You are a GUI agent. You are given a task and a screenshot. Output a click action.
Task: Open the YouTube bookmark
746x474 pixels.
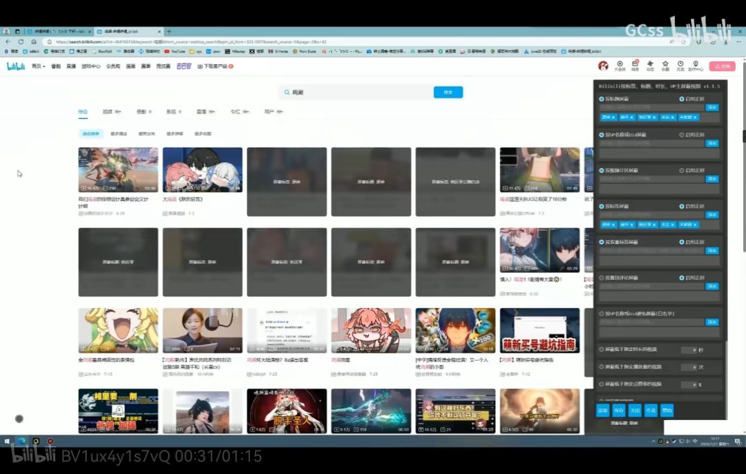175,51
